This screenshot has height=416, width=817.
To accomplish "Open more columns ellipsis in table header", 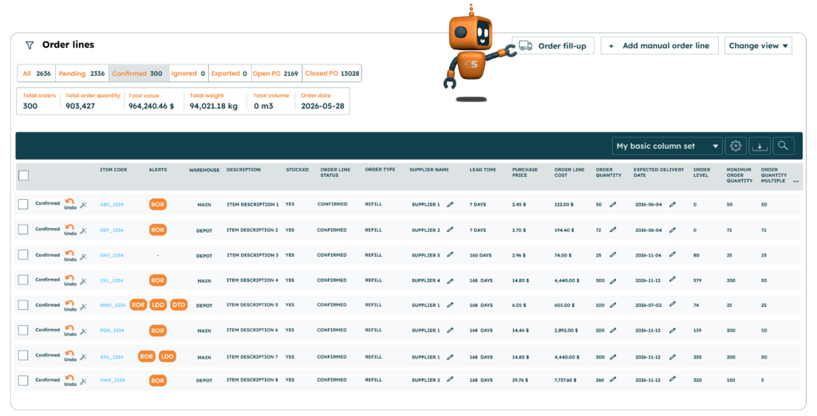I will [795, 182].
